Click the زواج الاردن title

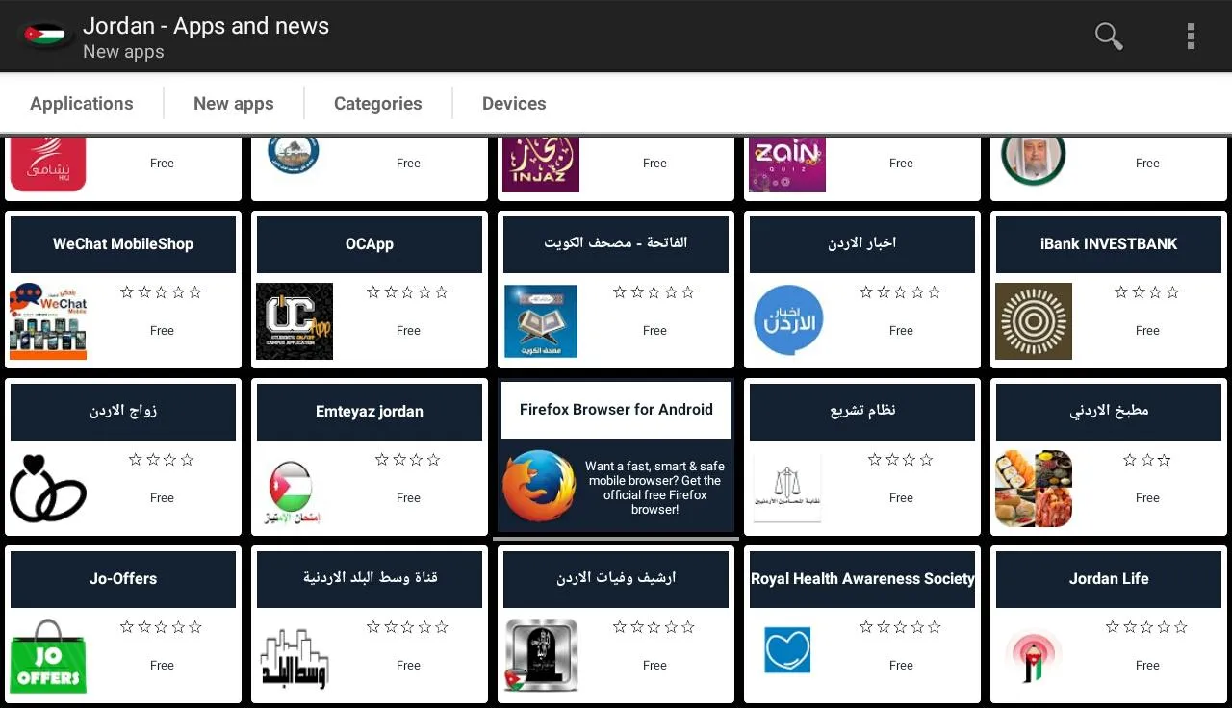123,411
